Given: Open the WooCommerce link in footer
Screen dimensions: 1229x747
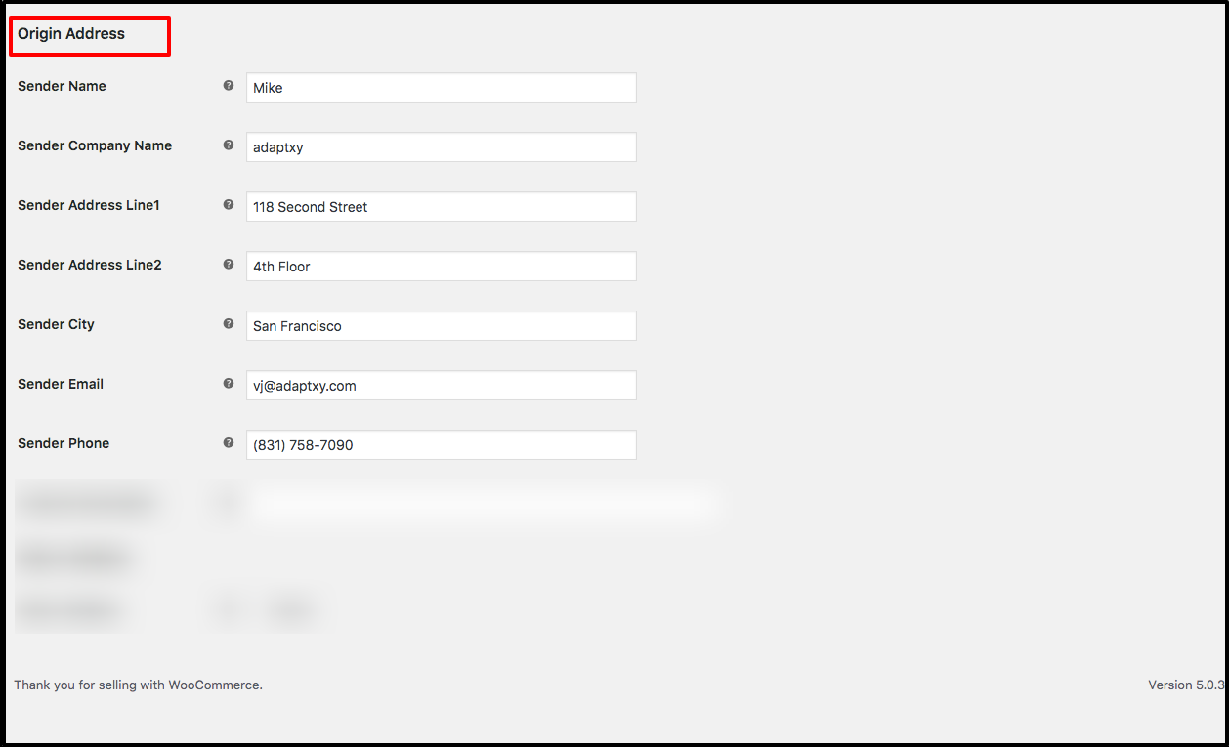Looking at the screenshot, I should coord(214,685).
